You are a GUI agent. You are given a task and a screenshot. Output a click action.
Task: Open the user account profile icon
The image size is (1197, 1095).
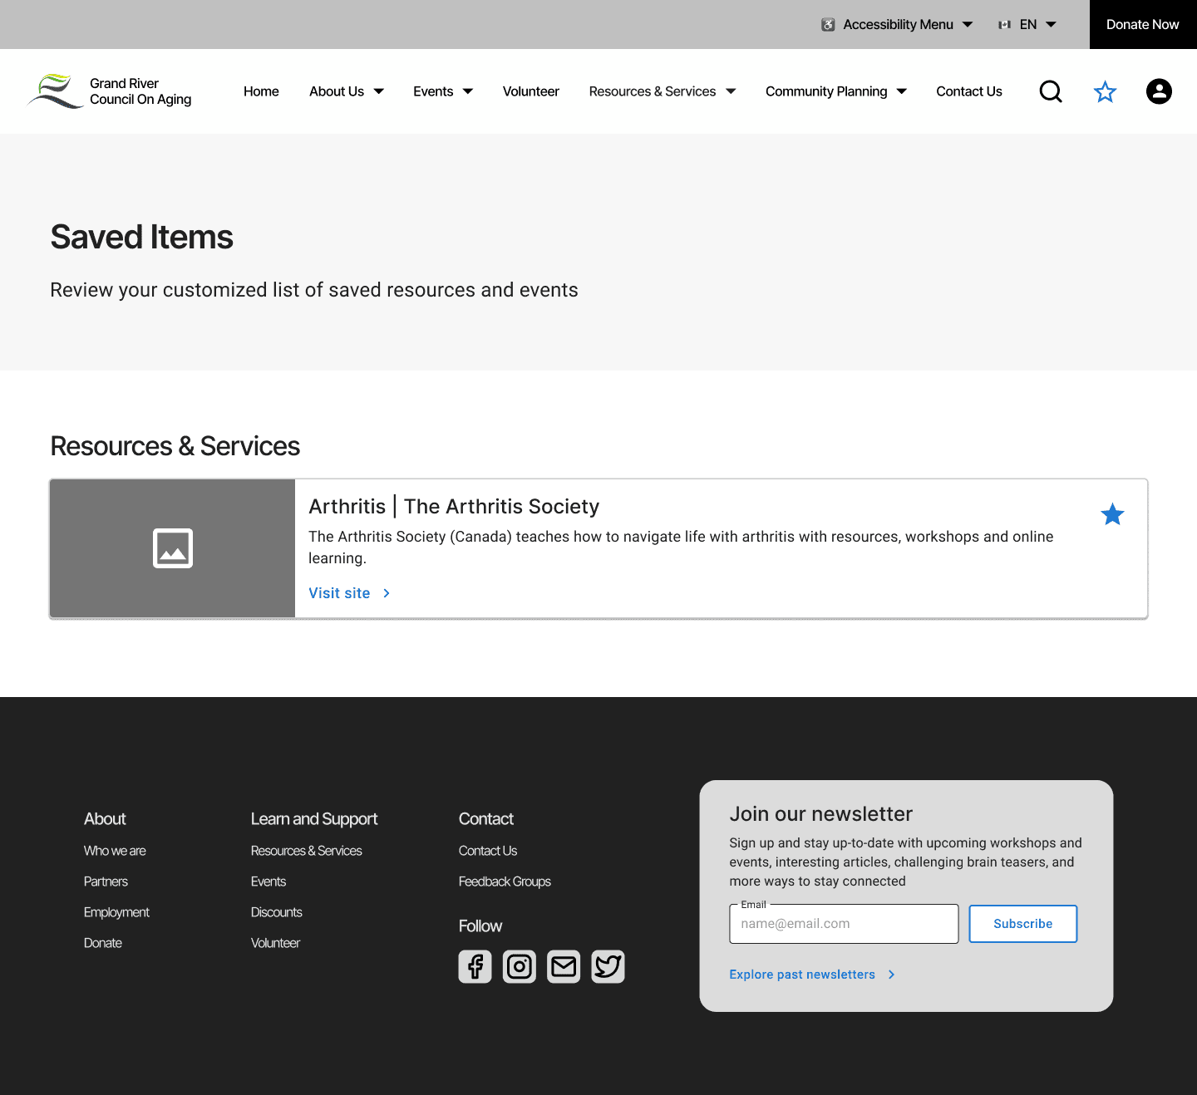pos(1159,91)
